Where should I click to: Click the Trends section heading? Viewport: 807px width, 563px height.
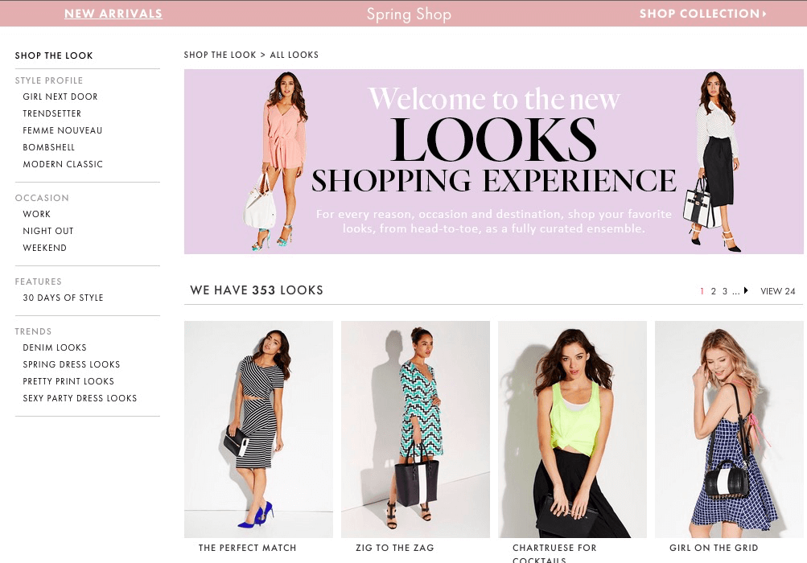point(33,332)
